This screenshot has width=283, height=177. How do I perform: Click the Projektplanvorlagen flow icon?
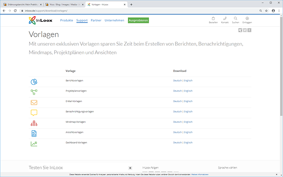tap(34, 92)
